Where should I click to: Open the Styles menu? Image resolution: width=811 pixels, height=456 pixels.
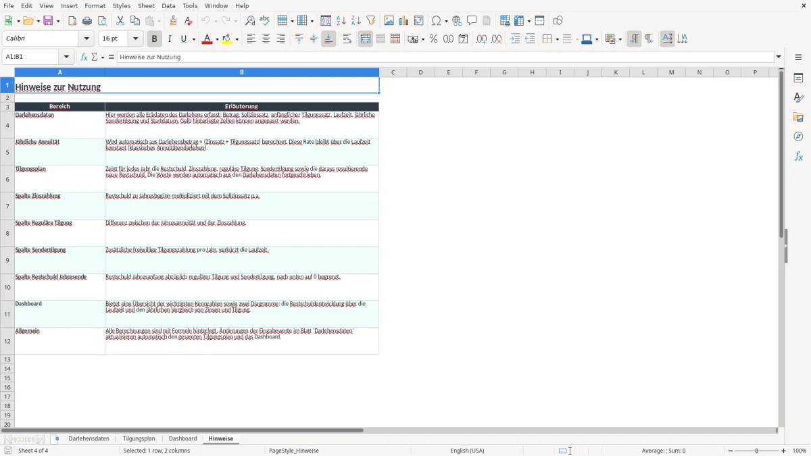click(122, 5)
